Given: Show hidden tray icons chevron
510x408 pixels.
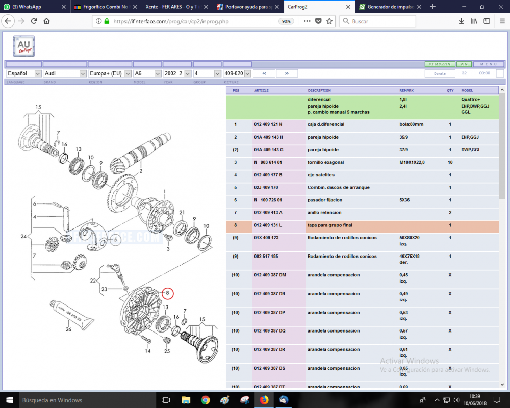Looking at the screenshot, I should 437,400.
